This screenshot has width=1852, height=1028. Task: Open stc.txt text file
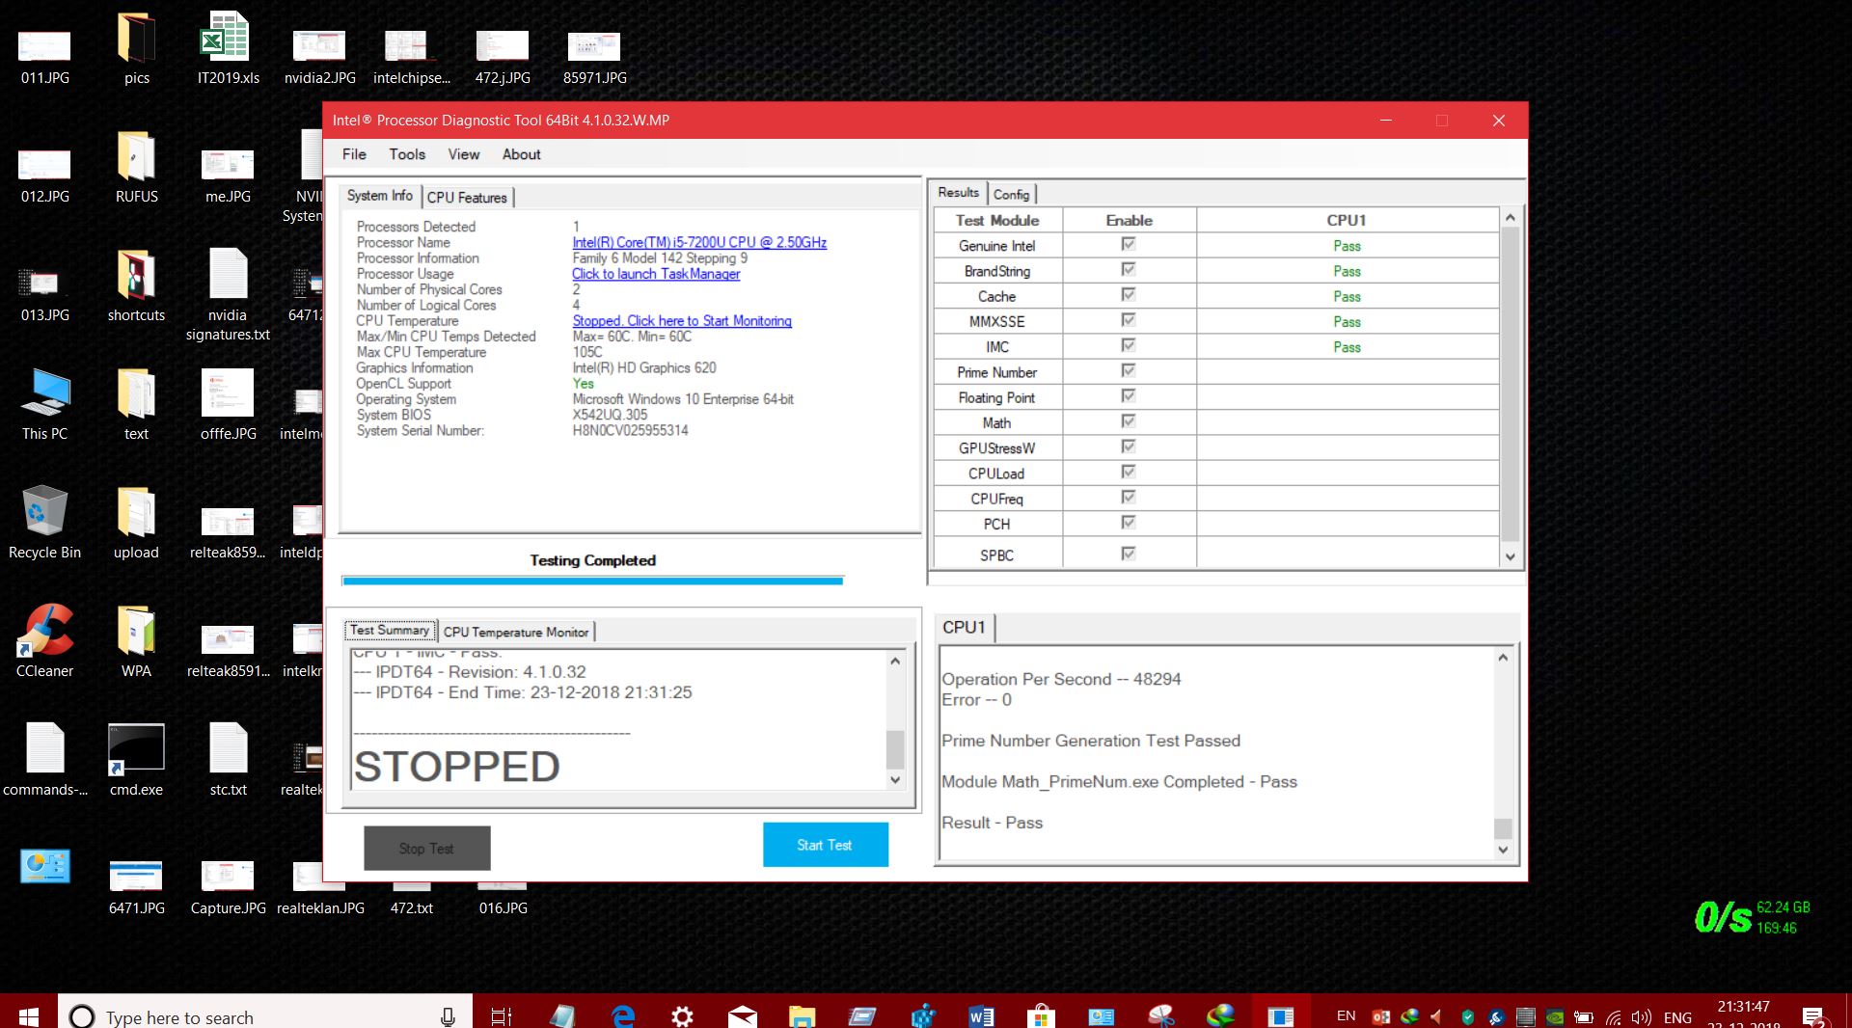228,760
